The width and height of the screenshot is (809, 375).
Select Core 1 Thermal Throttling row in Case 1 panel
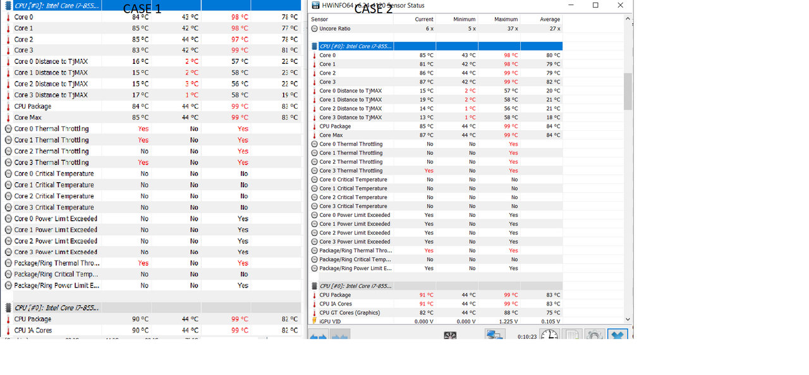coord(150,140)
